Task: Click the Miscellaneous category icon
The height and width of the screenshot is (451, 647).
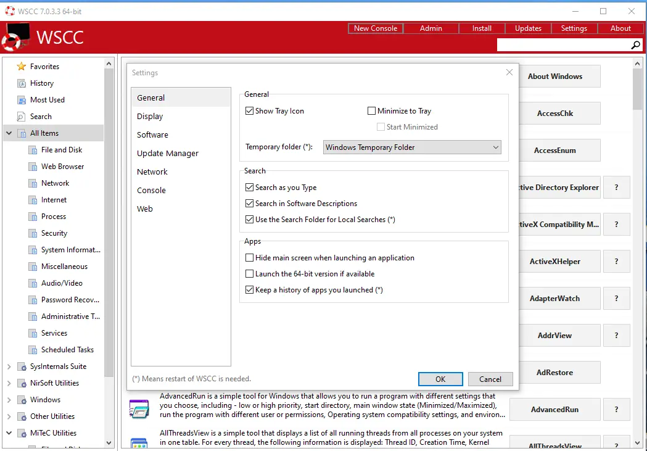Action: point(33,267)
